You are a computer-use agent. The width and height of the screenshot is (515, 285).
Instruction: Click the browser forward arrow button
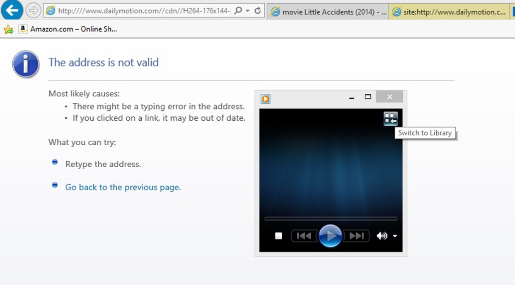[x=34, y=10]
